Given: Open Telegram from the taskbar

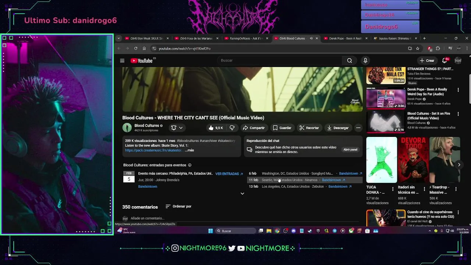Looking at the screenshot, I should tap(334, 231).
